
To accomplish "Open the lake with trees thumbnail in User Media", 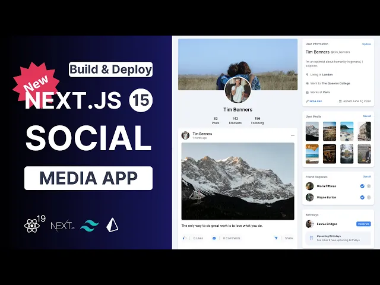I will click(347, 154).
